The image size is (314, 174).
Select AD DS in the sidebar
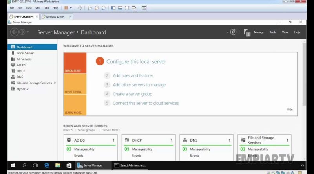point(32,65)
